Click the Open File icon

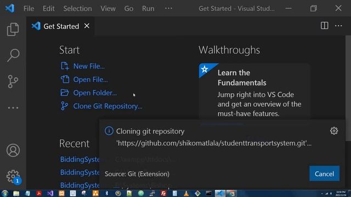(65, 79)
